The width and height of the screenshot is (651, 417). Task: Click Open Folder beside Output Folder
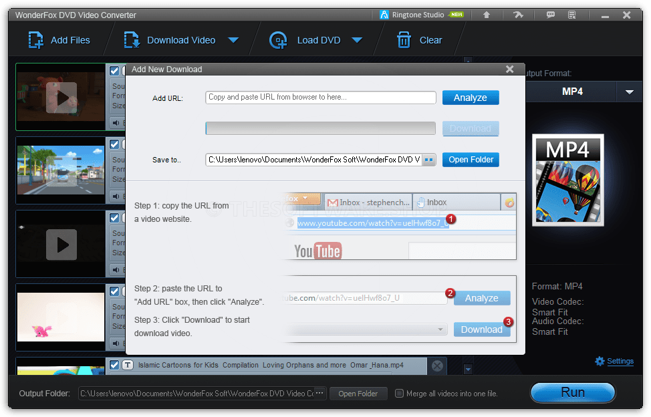click(358, 394)
